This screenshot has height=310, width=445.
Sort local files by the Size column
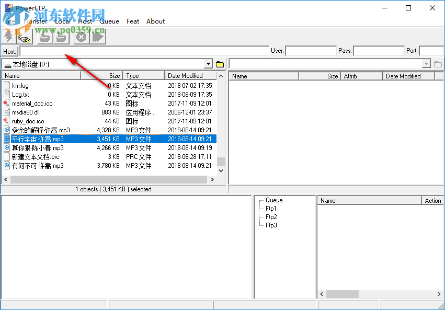coord(114,75)
